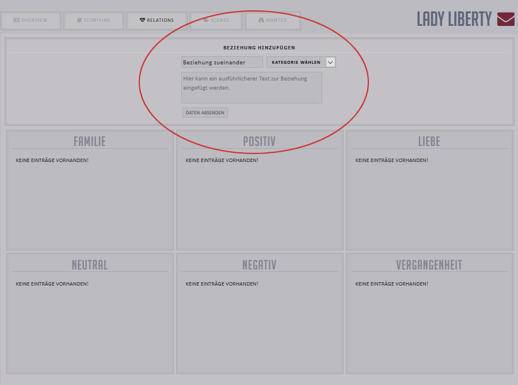
Task: Open messages via the red envelope icon
Action: tap(505, 19)
